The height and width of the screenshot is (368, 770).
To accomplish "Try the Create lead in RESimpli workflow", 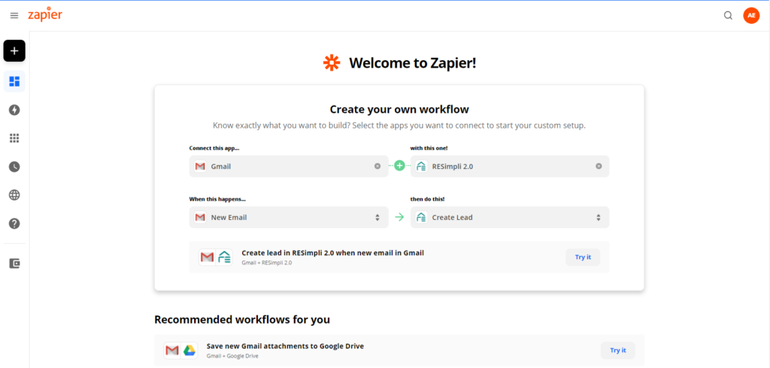I will coord(583,257).
